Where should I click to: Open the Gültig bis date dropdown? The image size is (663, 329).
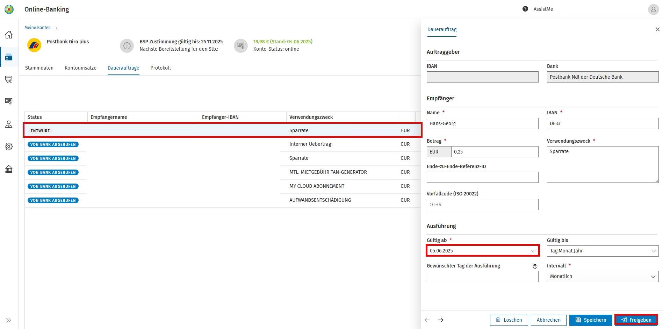[603, 251]
